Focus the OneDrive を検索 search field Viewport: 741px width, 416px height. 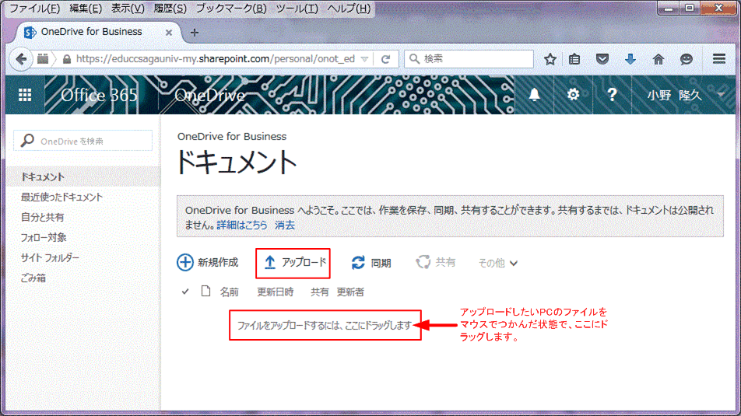tap(83, 141)
